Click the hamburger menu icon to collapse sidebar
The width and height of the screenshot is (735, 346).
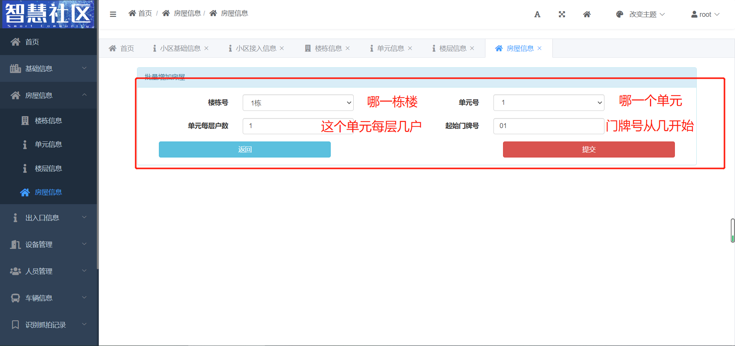(x=113, y=14)
